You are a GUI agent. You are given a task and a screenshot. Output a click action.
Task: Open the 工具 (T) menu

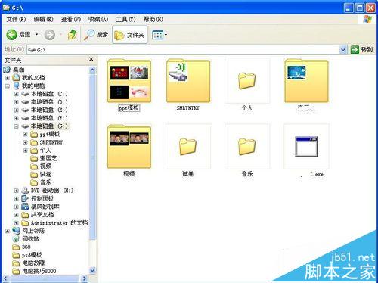point(125,19)
